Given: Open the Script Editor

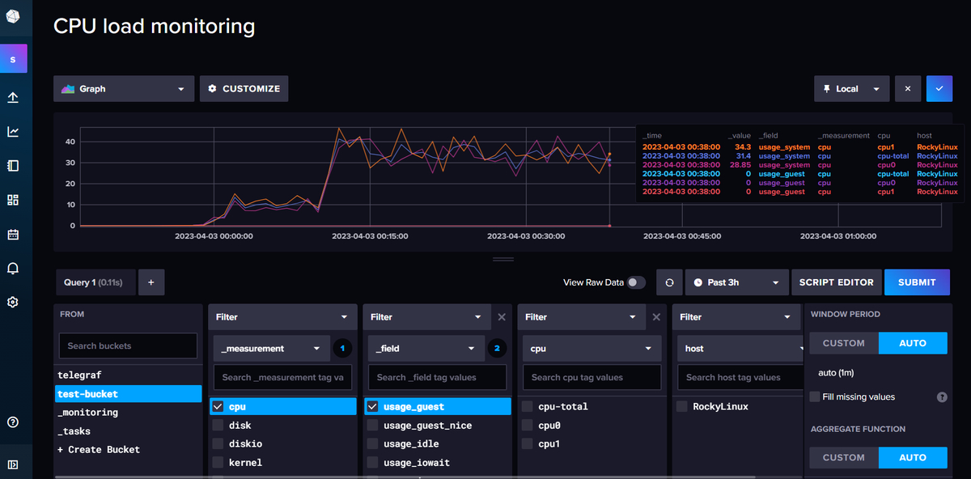Looking at the screenshot, I should (x=836, y=282).
